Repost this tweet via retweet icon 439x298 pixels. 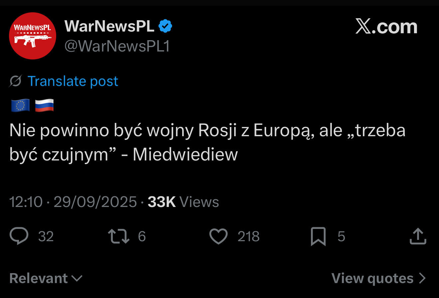pos(118,236)
